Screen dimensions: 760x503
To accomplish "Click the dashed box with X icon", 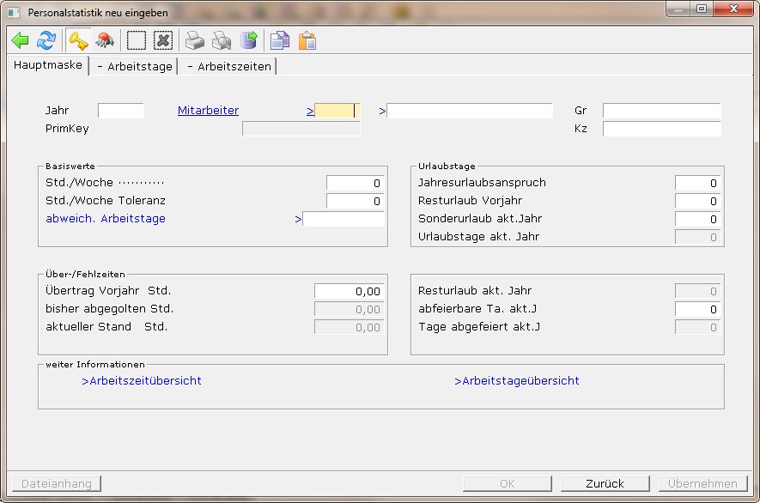I will (163, 40).
